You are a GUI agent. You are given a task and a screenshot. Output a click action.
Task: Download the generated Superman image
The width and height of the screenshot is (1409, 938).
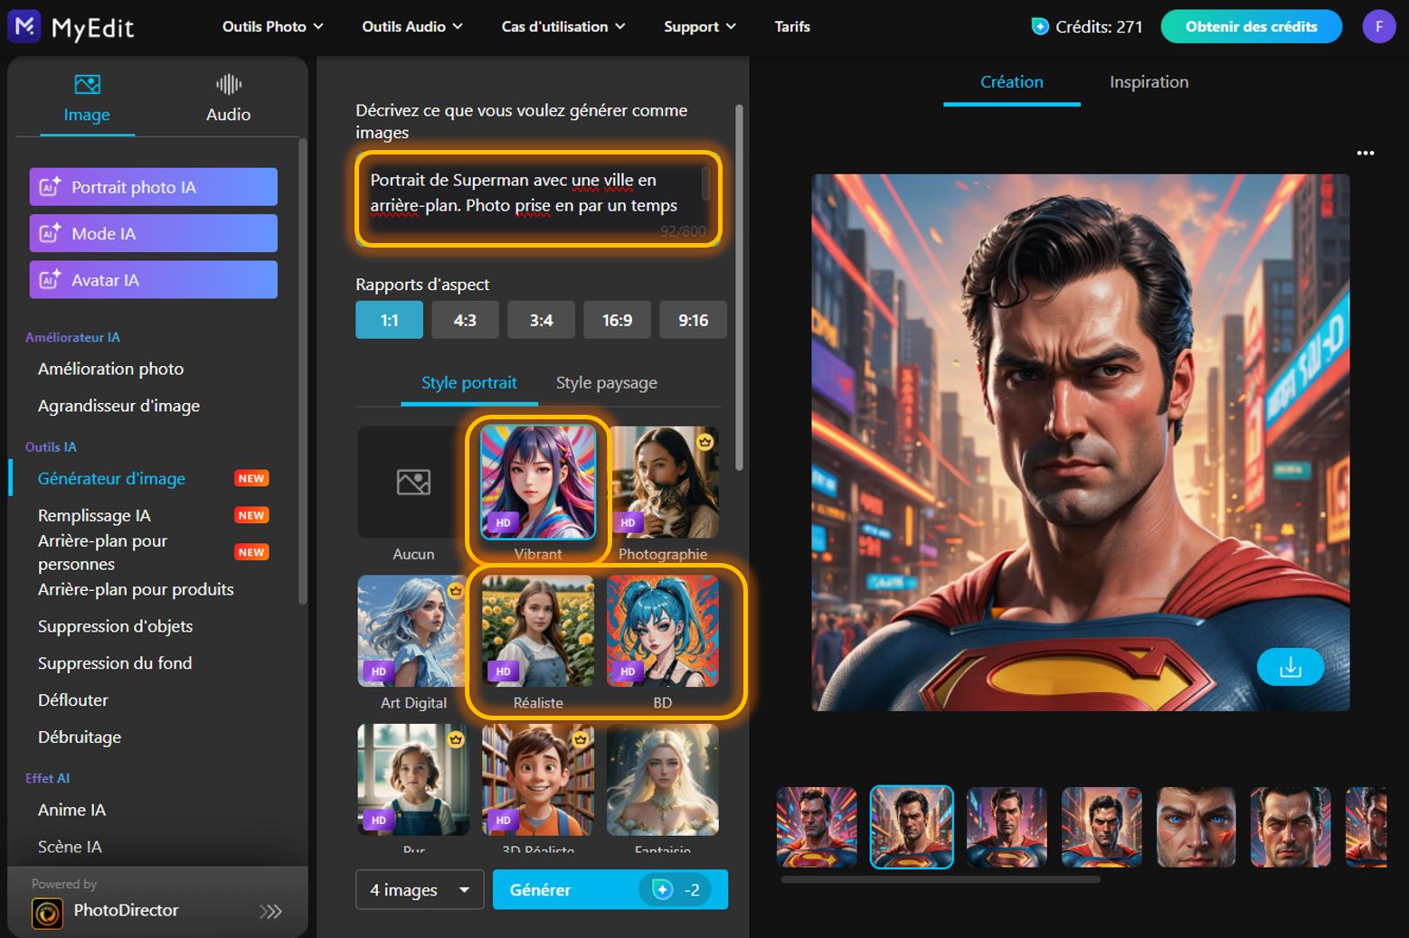(1291, 667)
